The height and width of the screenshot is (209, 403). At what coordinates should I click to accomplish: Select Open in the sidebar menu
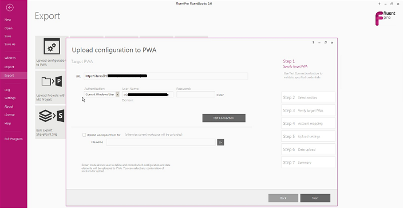9,28
